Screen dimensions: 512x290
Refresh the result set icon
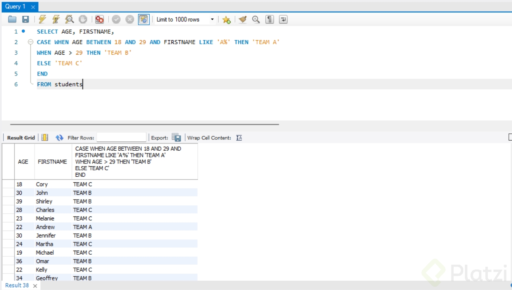click(60, 137)
